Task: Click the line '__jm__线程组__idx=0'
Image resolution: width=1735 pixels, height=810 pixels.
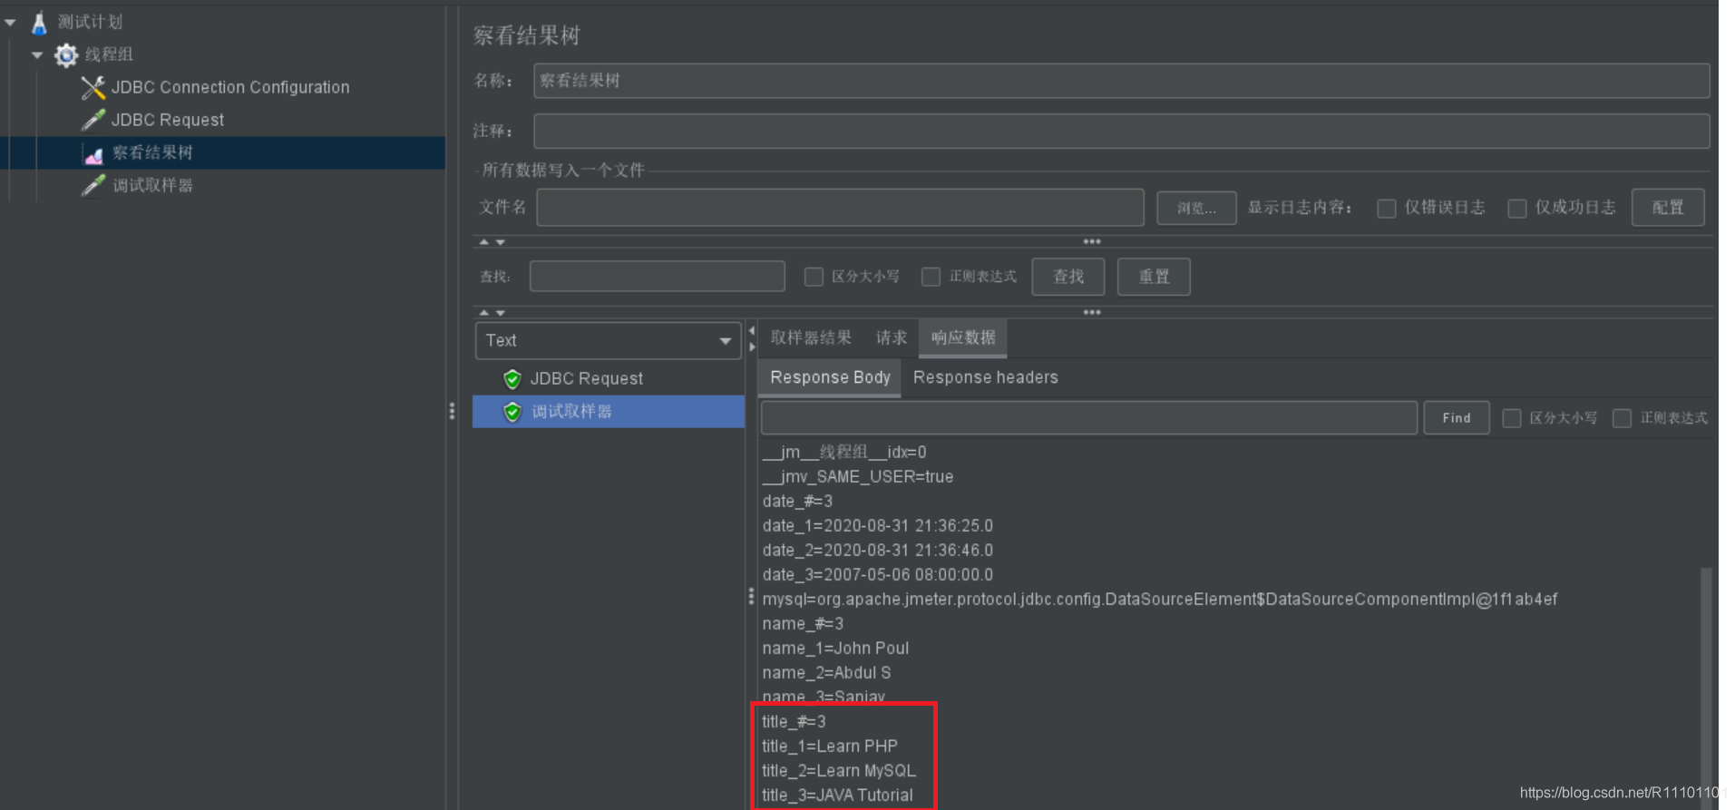Action: pos(844,453)
